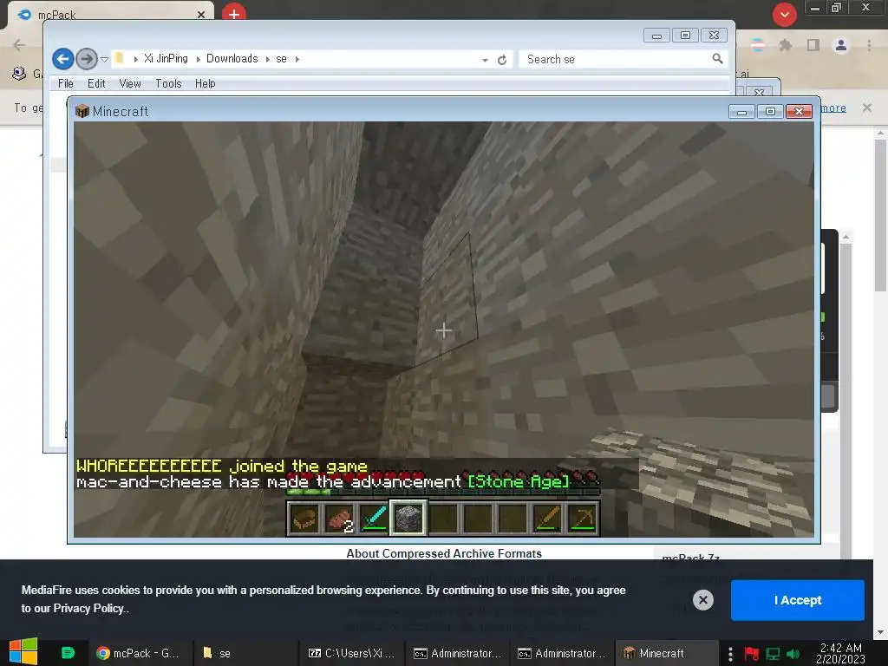Screen dimensions: 888x666
Task: Toggle Chrome side panel icon
Action: pyautogui.click(x=813, y=45)
